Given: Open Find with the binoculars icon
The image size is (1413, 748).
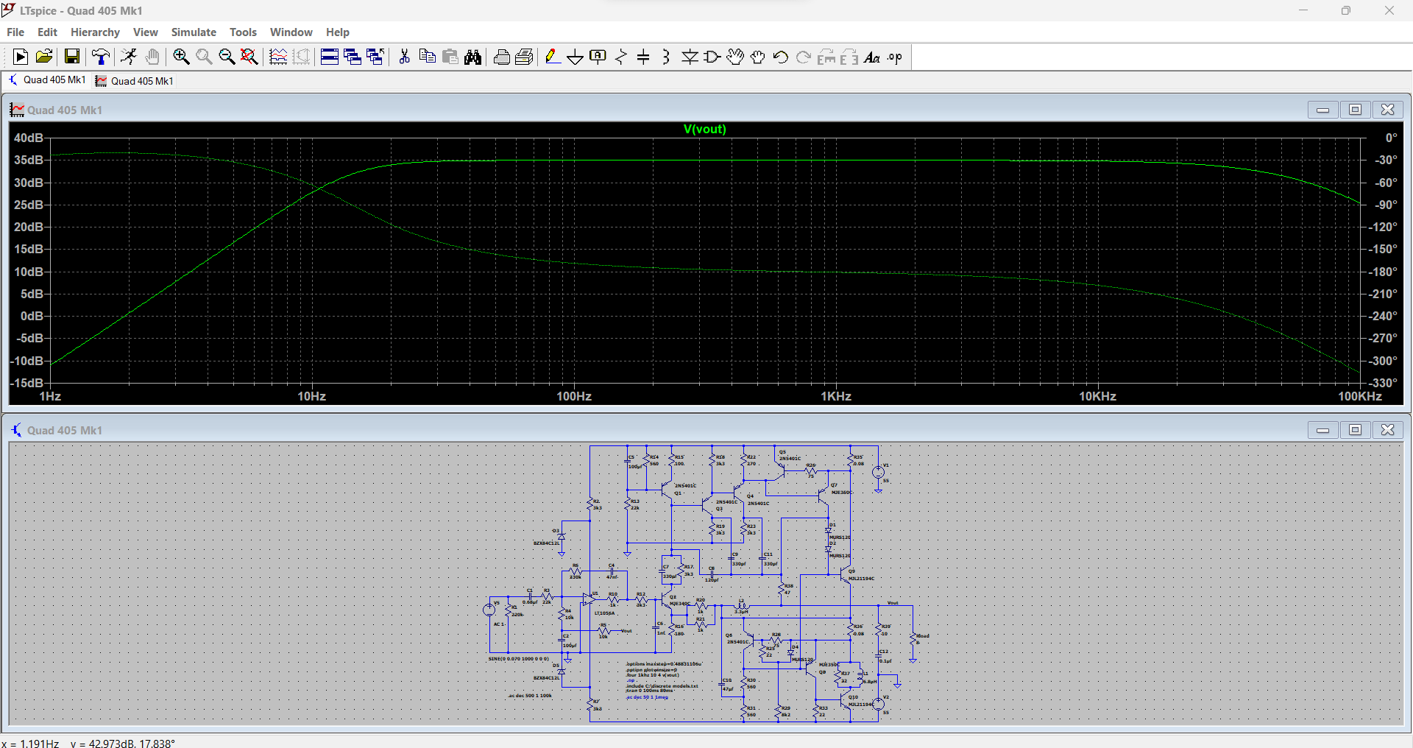Looking at the screenshot, I should [473, 57].
